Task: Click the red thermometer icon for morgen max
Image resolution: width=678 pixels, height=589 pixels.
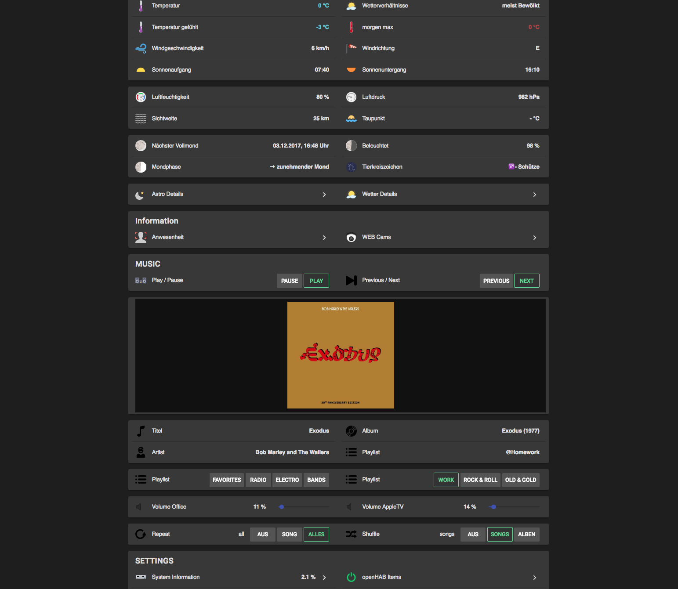Action: click(351, 27)
